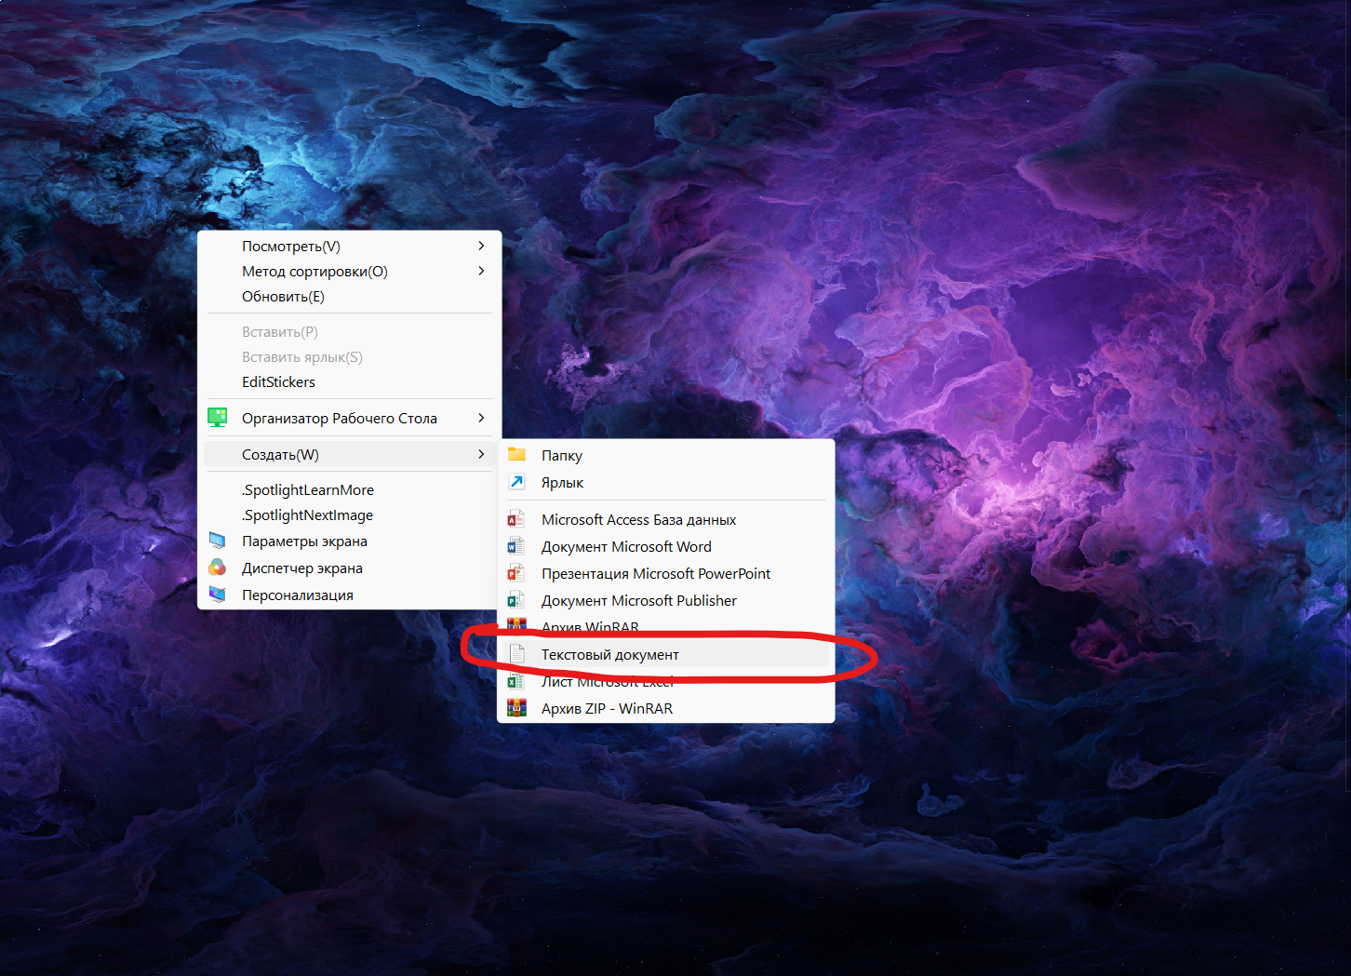Viewport: 1351px width, 976px height.
Task: Open Параметры экрана
Action: (304, 541)
